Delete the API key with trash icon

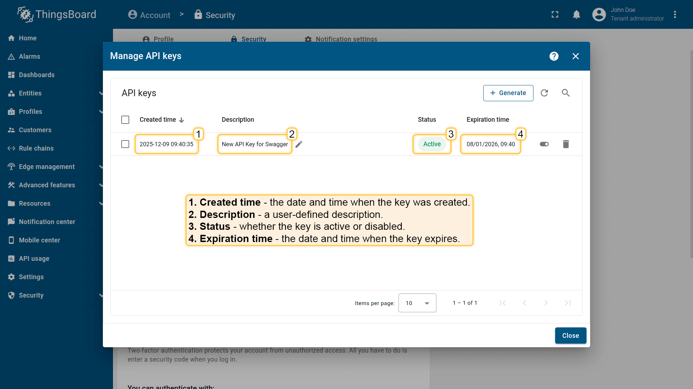566,144
